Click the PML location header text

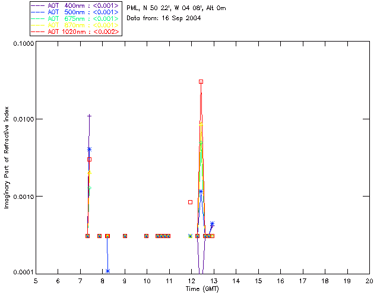(176, 8)
